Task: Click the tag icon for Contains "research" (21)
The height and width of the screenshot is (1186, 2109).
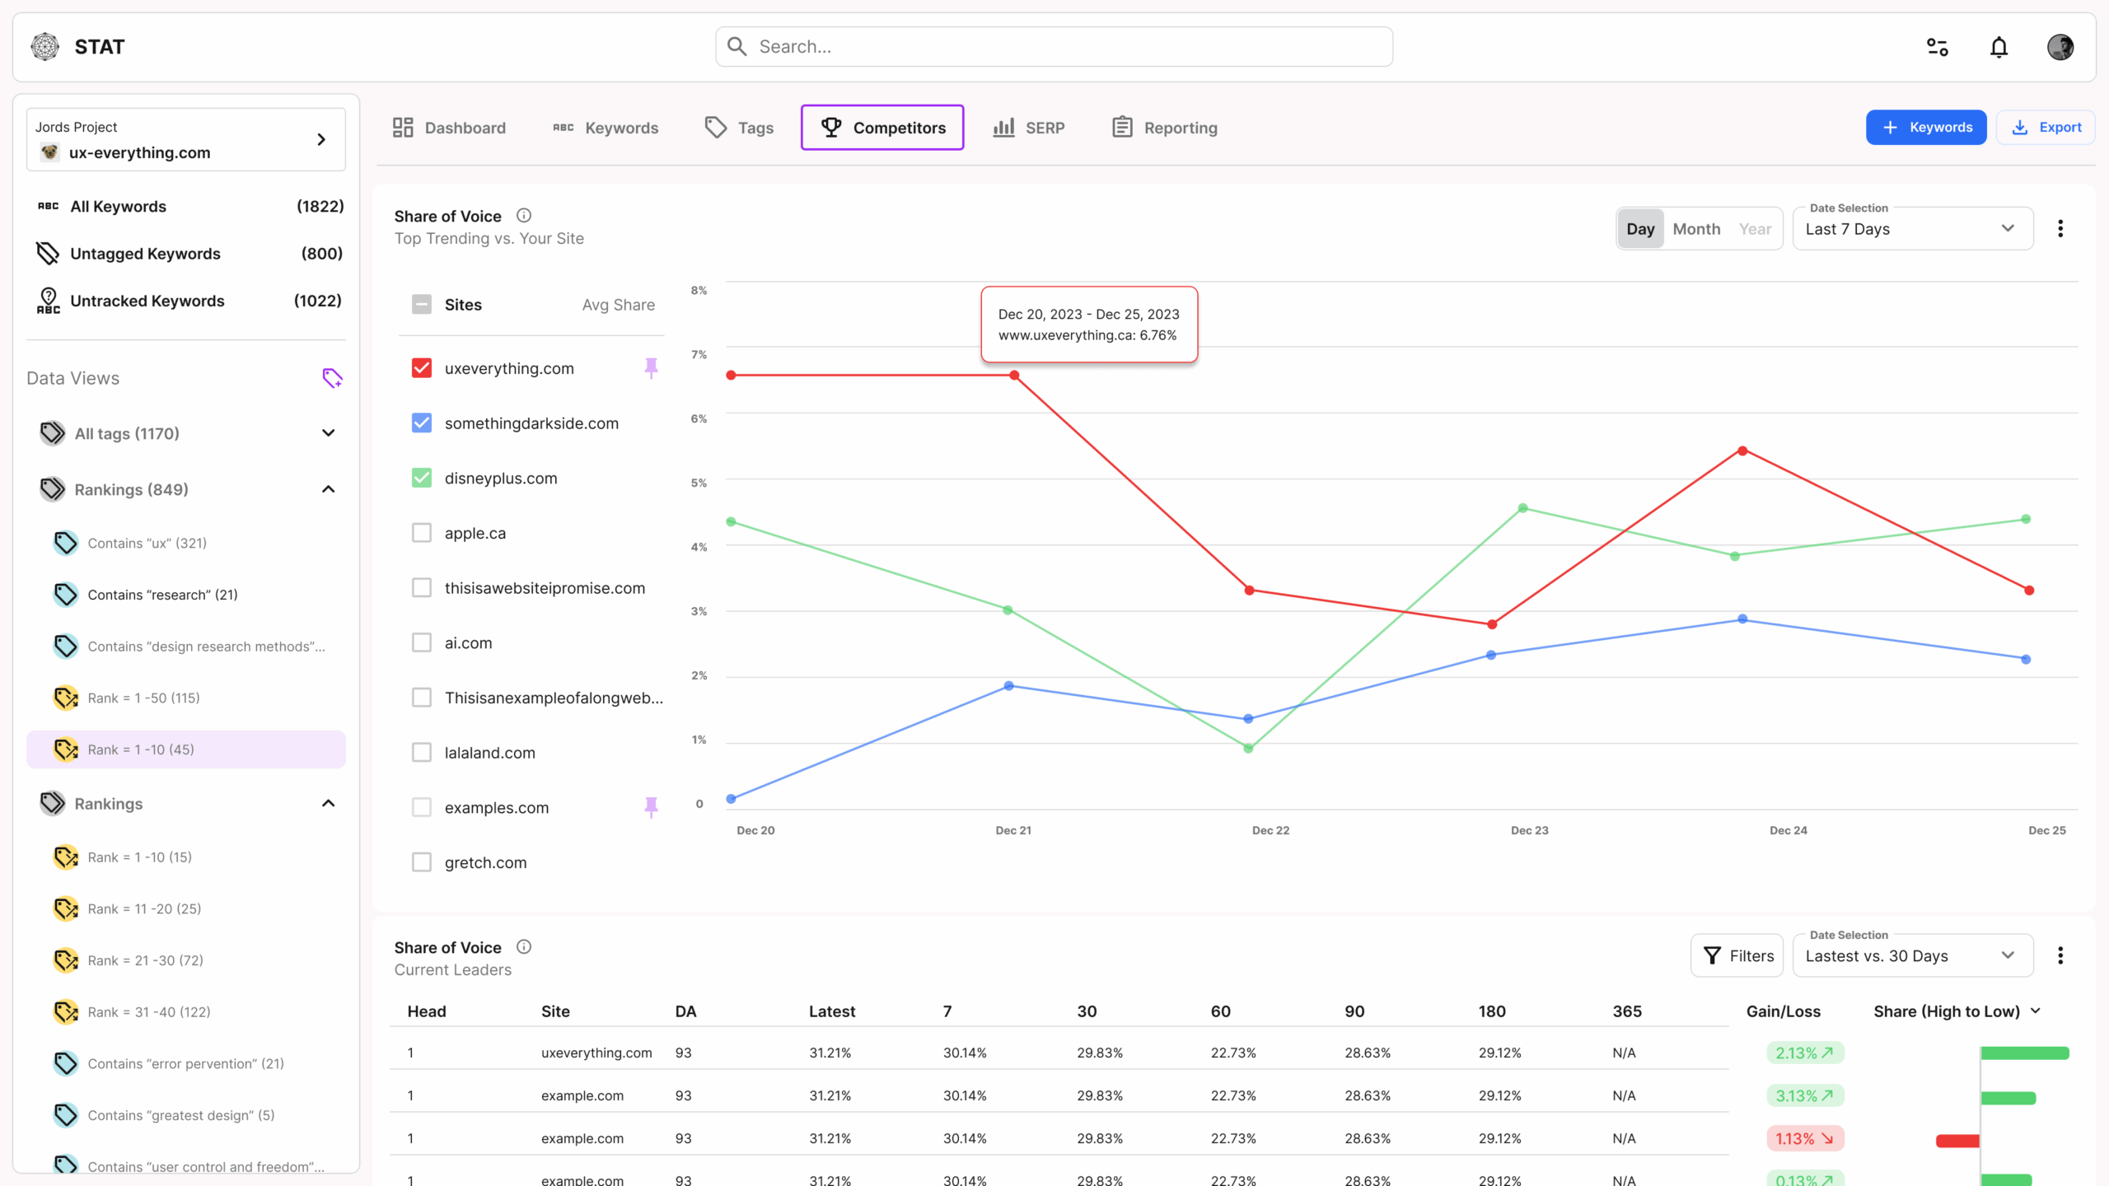Action: (66, 595)
